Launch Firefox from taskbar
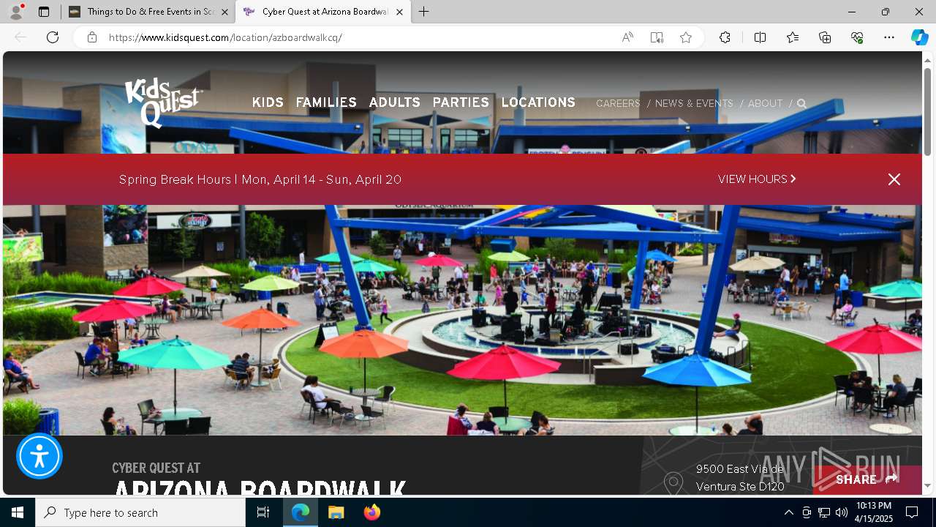This screenshot has height=527, width=936. coord(371,512)
